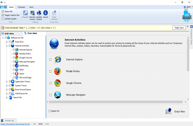
Task: Select Microsoft Edge icon in tree
Action: tap(17, 78)
